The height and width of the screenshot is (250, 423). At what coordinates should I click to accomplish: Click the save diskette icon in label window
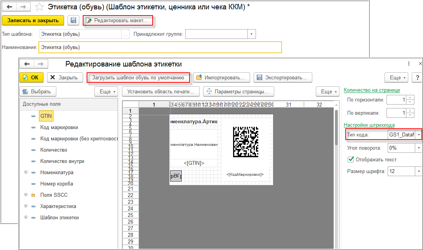73,21
